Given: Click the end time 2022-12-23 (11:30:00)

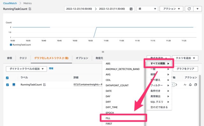Looking at the screenshot, I should coord(112,9).
